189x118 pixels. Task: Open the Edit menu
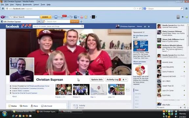pyautogui.click(x=7, y=5)
